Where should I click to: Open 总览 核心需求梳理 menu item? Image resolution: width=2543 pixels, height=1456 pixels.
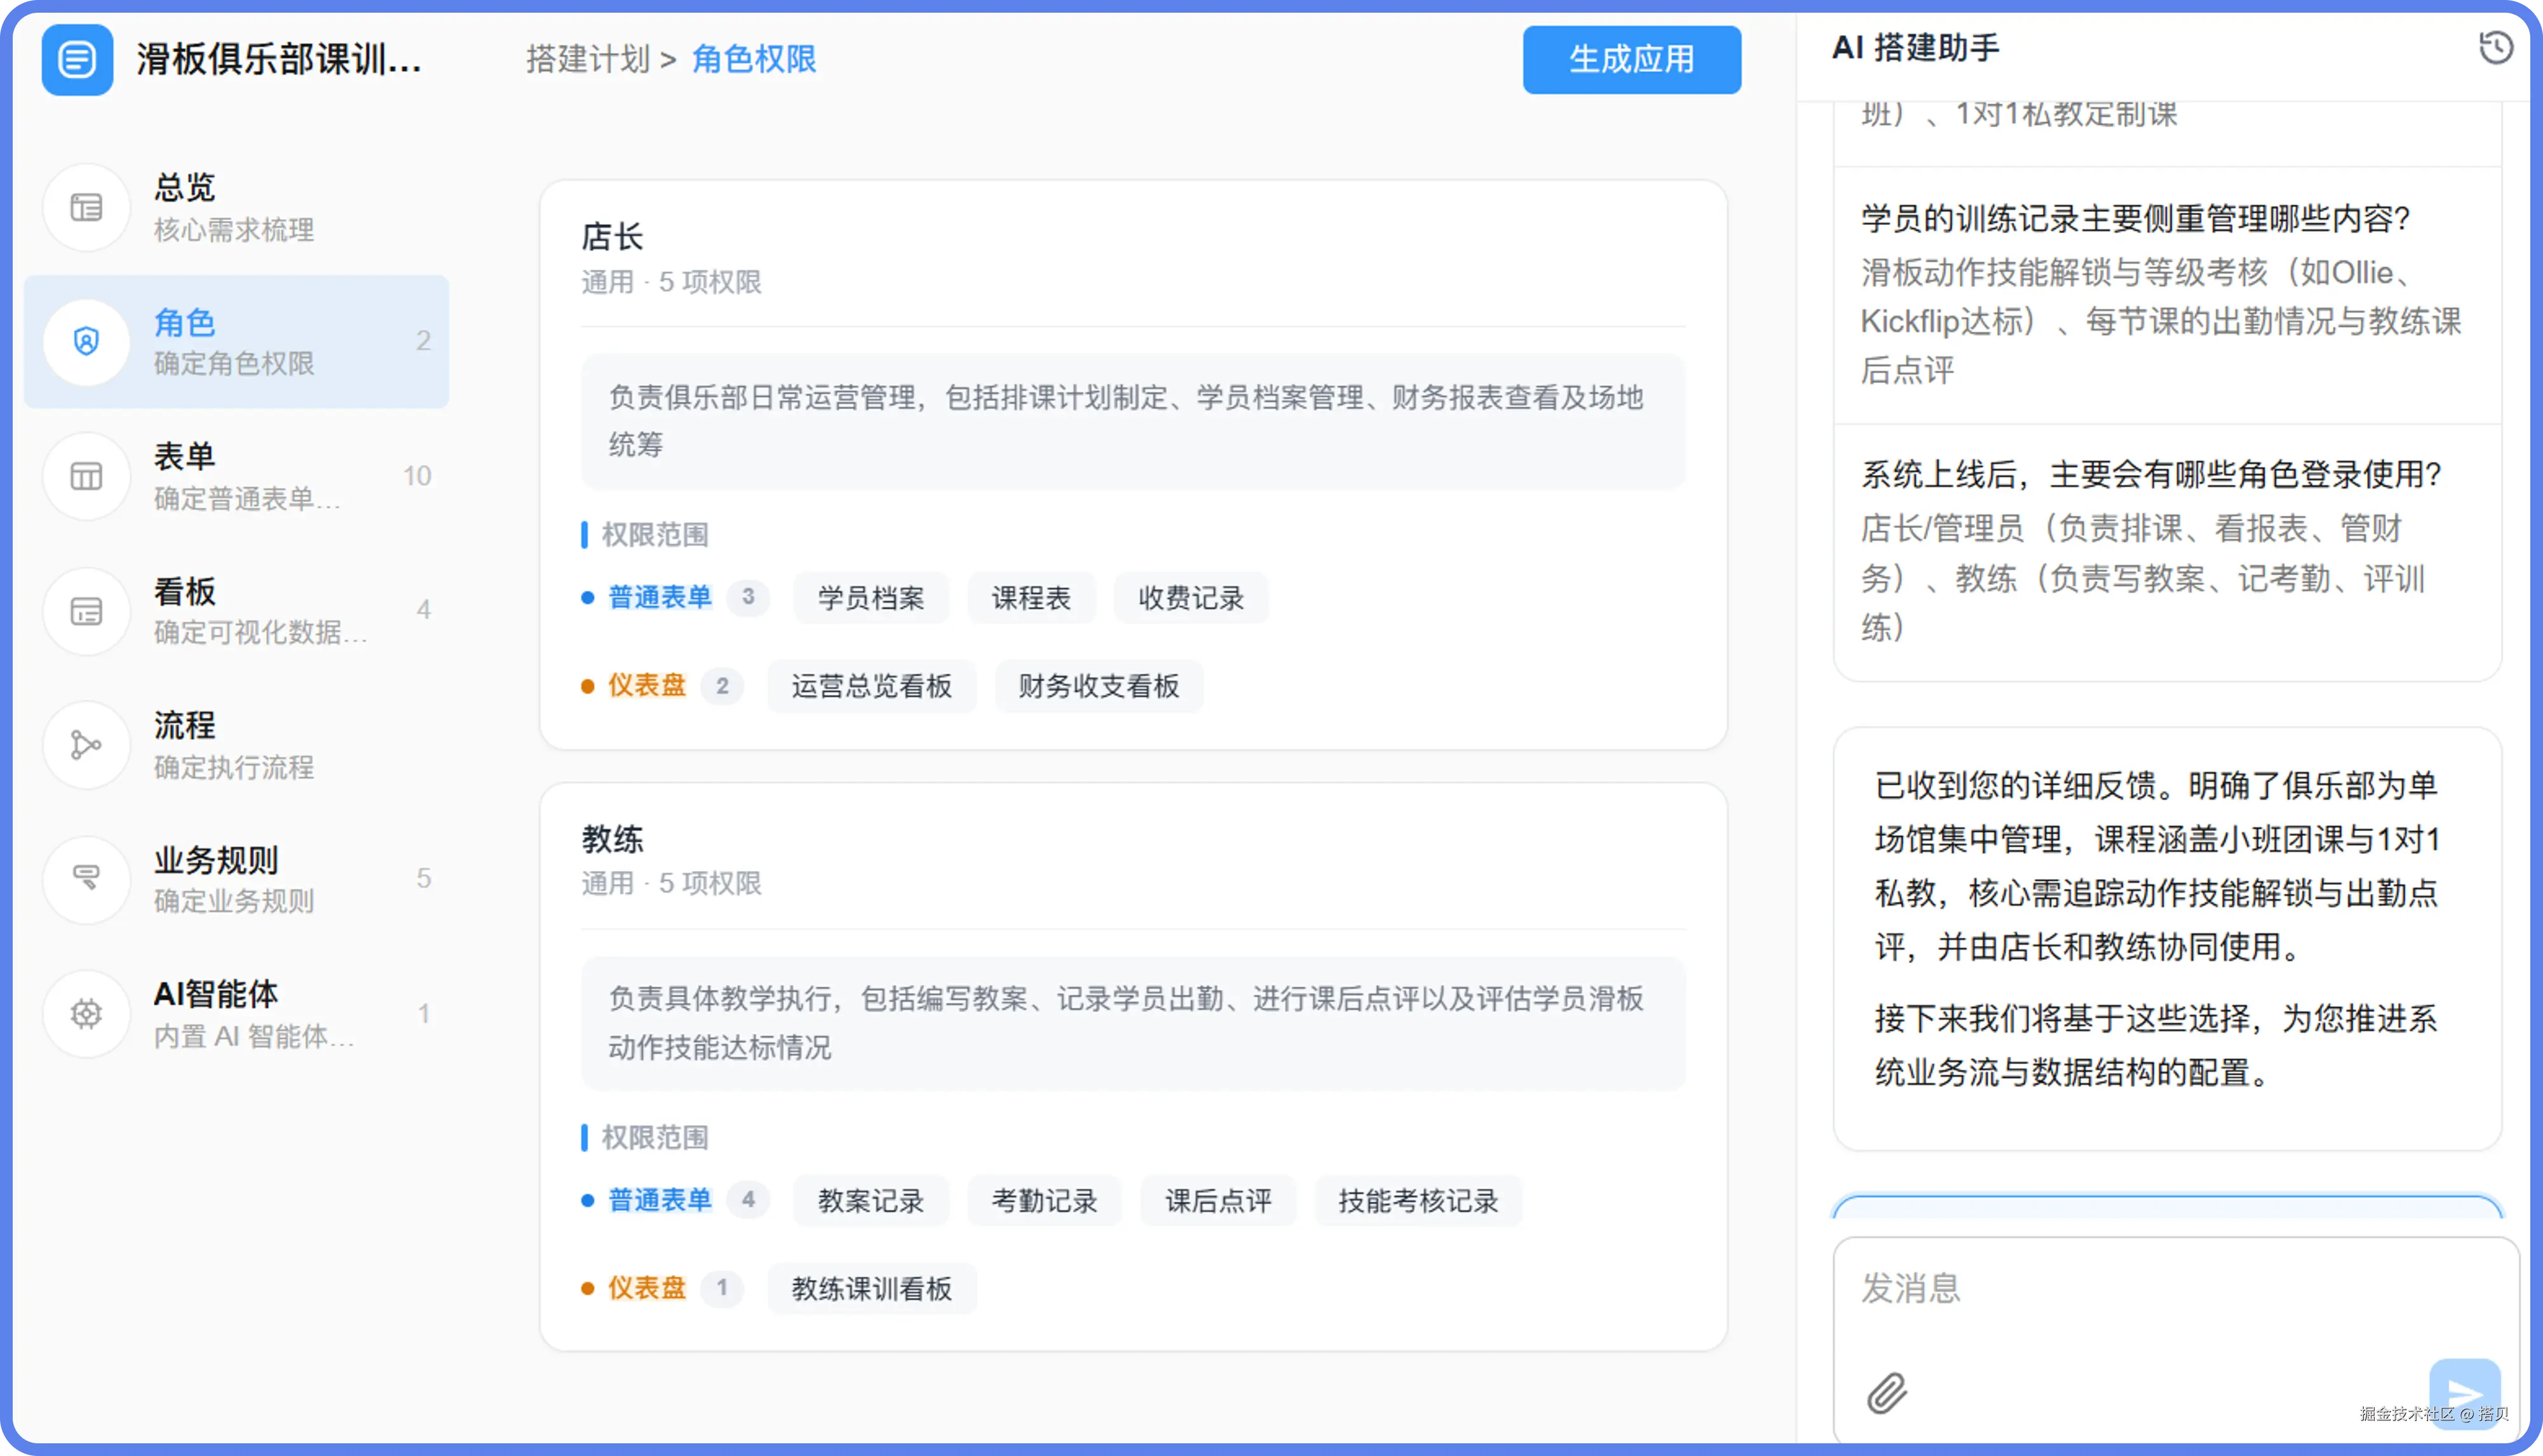tap(236, 208)
